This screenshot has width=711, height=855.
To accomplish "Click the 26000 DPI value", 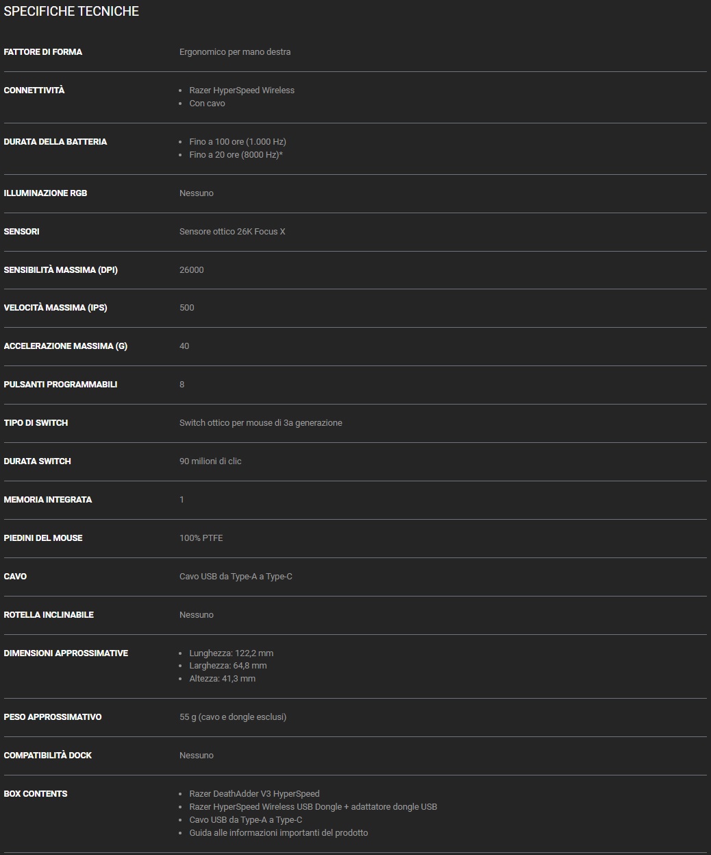I will coord(192,270).
